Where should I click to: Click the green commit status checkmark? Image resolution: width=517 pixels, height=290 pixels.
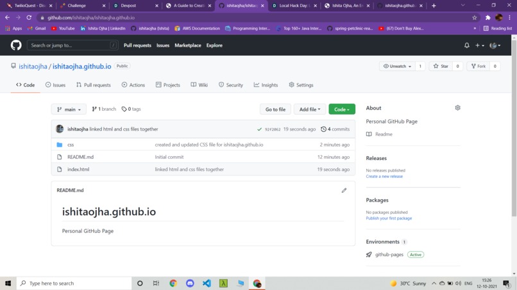[x=260, y=129]
